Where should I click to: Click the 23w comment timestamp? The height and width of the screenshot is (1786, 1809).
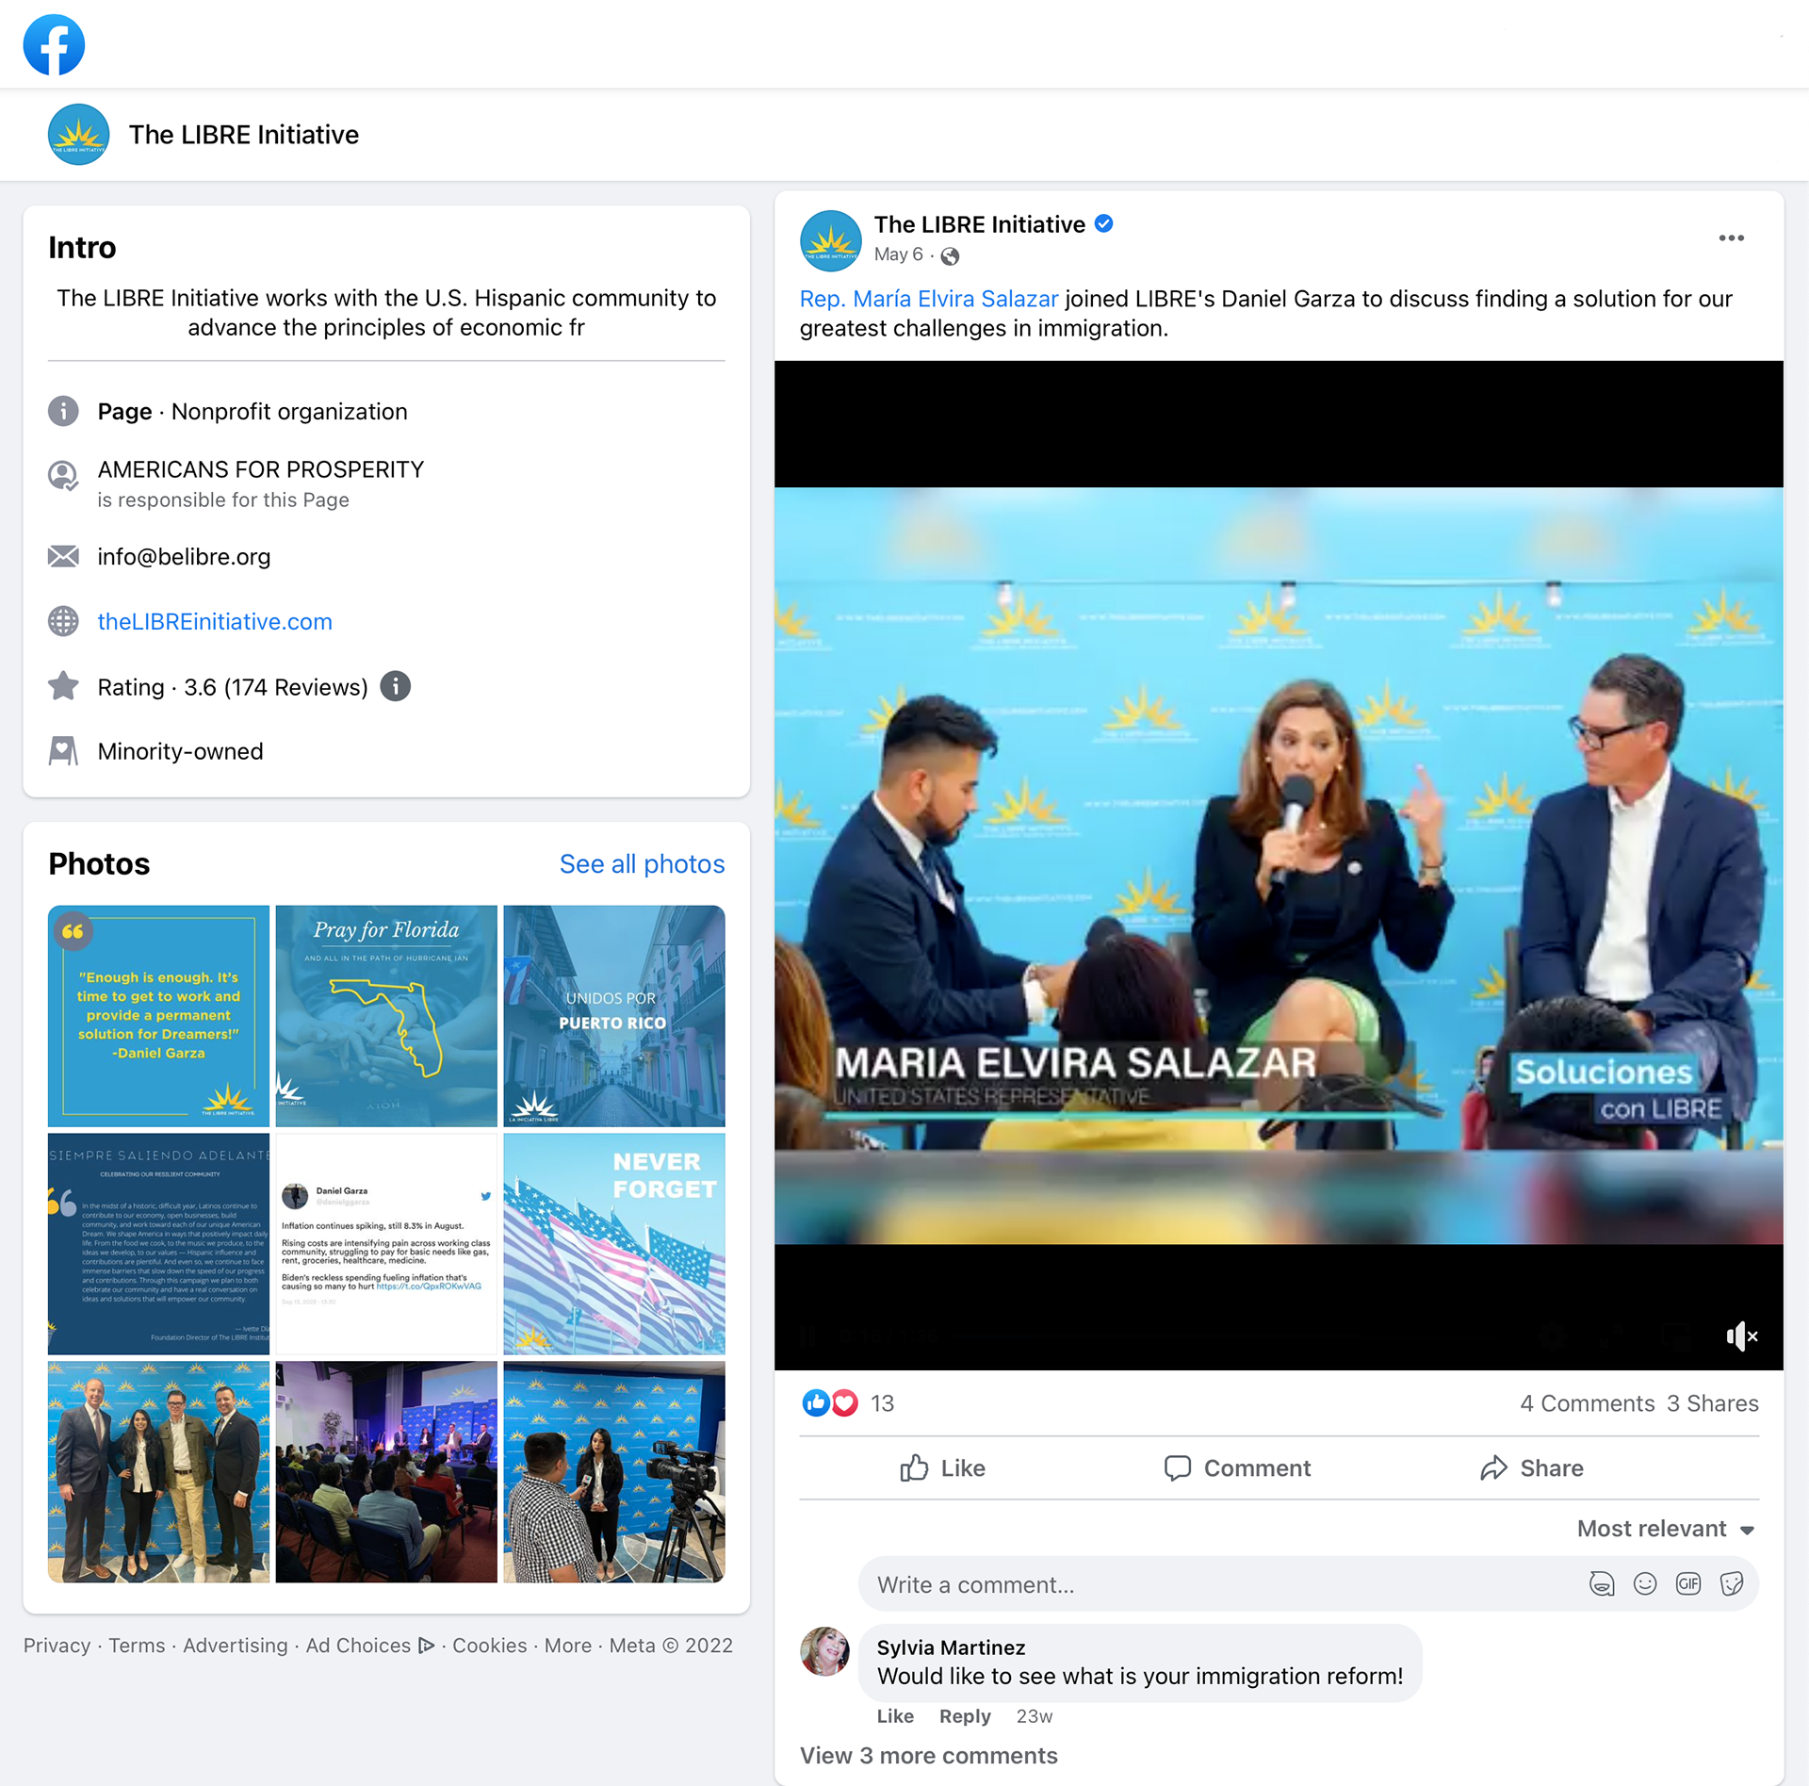click(1034, 1716)
